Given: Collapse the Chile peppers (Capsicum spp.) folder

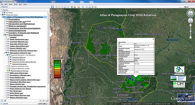Looking at the screenshot, I should pos(5,53).
